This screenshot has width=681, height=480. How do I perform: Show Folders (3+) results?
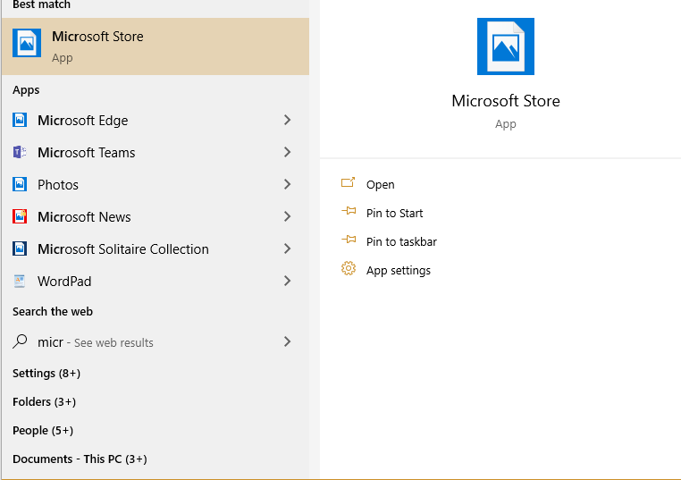tap(45, 402)
